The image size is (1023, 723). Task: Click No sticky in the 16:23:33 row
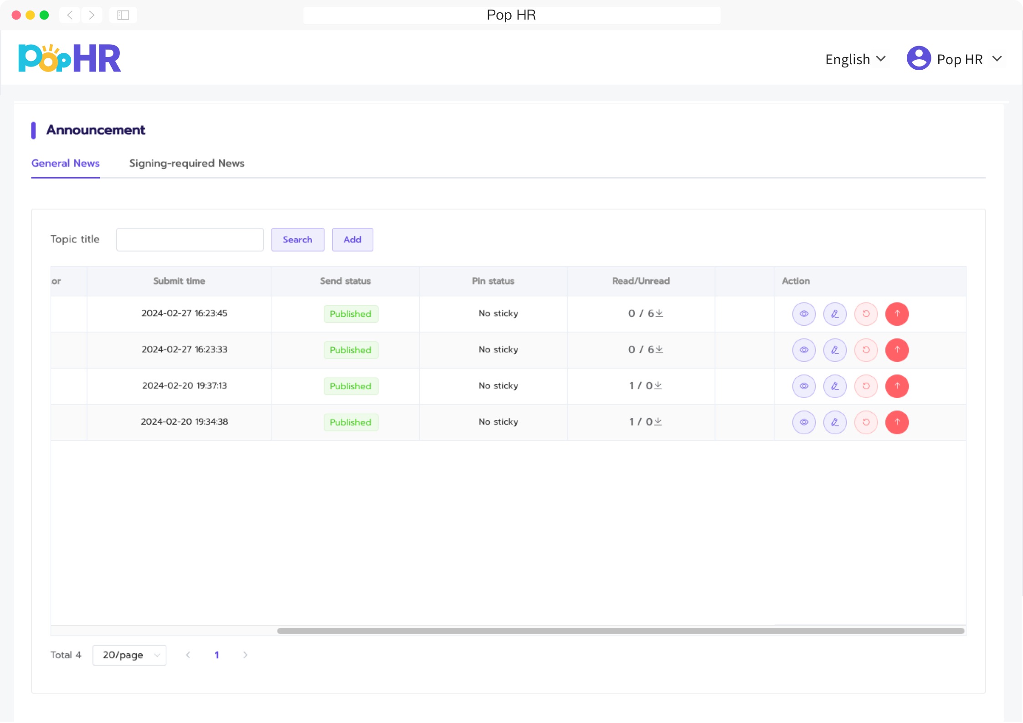[x=498, y=349]
